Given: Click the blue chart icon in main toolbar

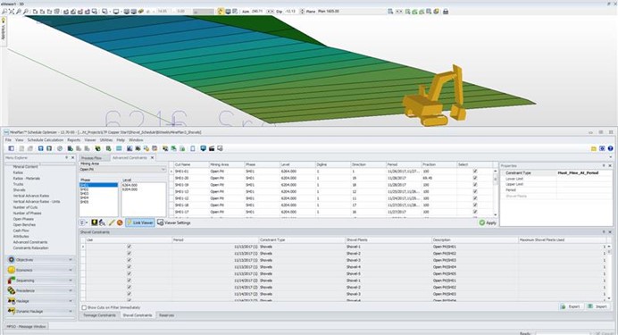Looking at the screenshot, I should pyautogui.click(x=129, y=148).
